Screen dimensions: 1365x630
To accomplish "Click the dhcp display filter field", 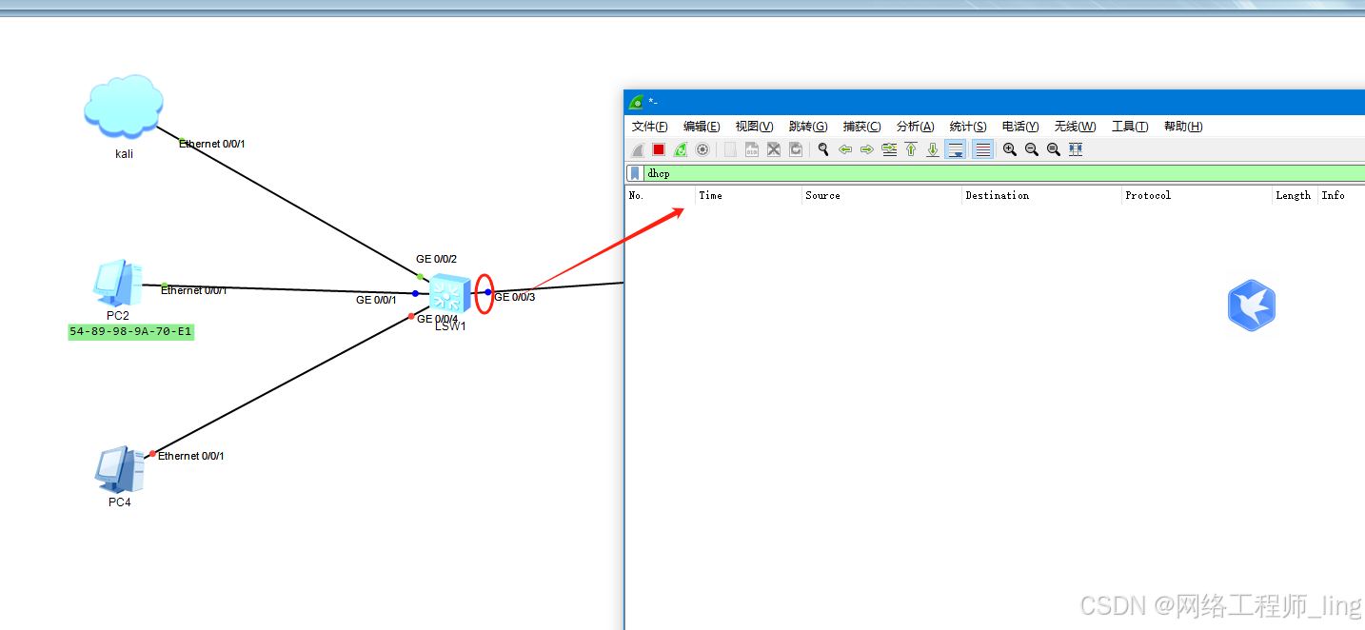I will point(1004,173).
